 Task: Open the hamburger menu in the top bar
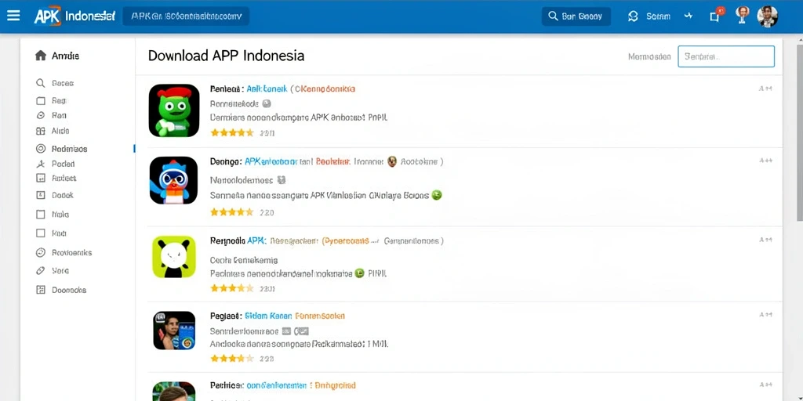[13, 16]
